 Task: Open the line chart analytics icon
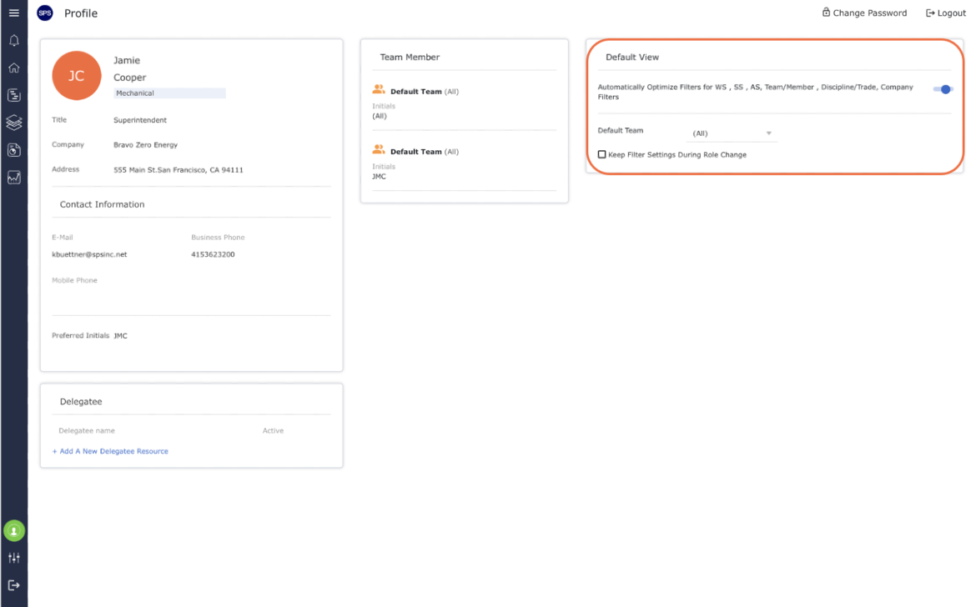pyautogui.click(x=13, y=178)
